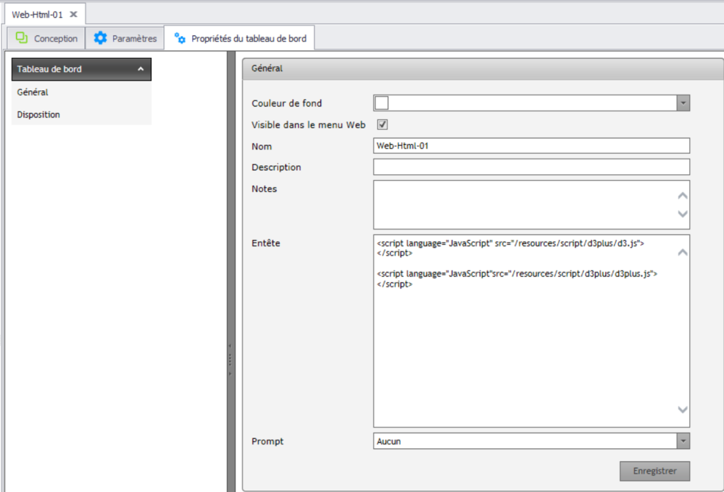Open the Couleur de fond dropdown arrow
This screenshot has width=724, height=492.
684,103
